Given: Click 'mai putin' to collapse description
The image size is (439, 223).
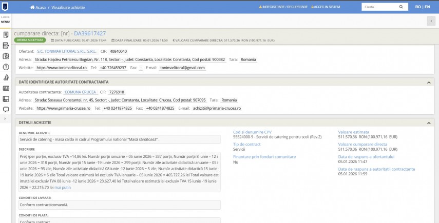Looking at the screenshot, I should [63, 188].
